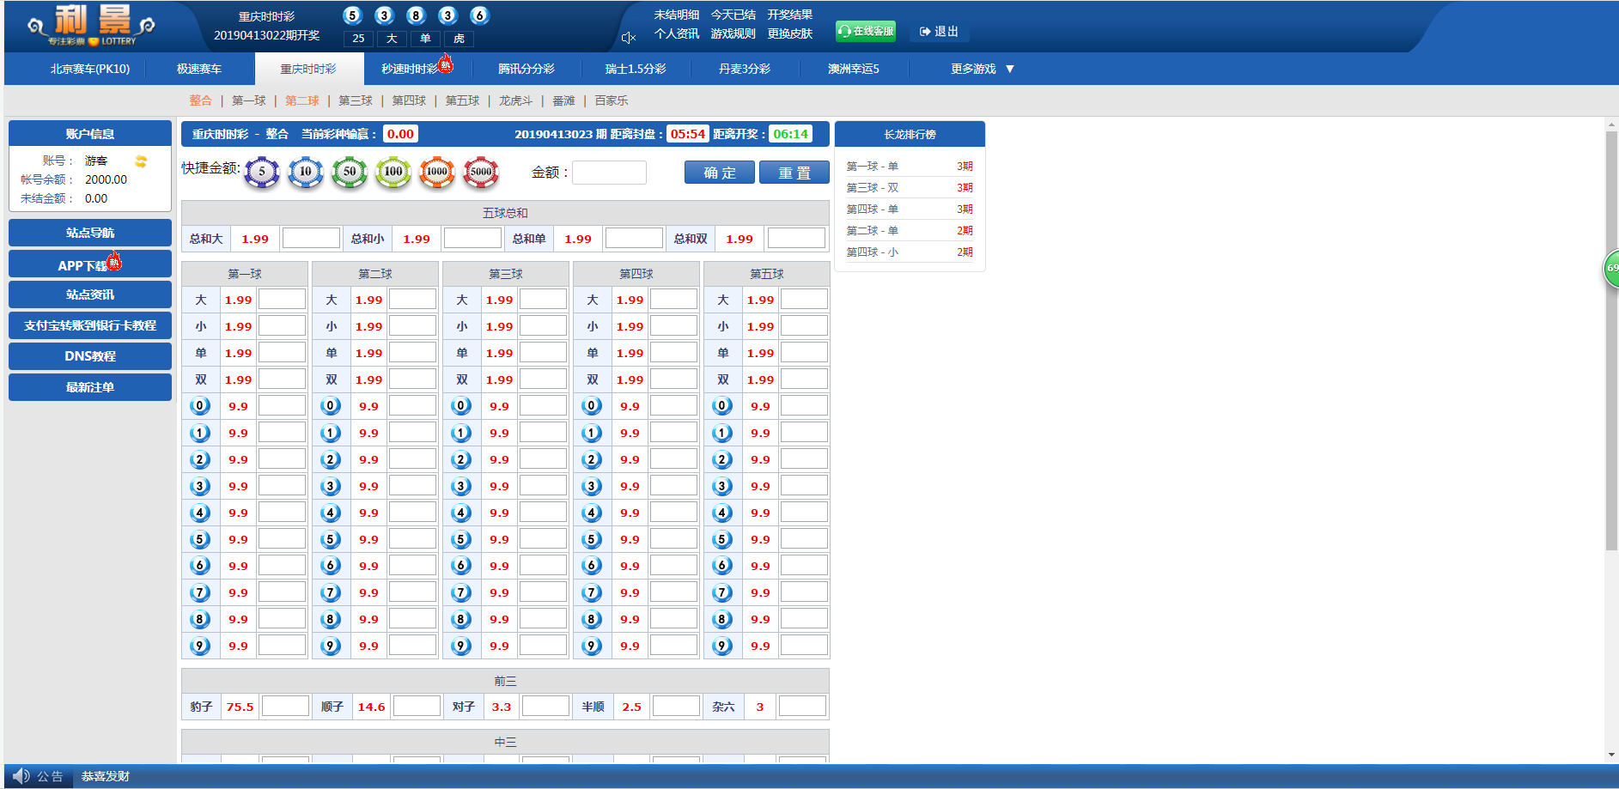
Task: Select the 10 quick-amount chip
Action: coord(306,172)
